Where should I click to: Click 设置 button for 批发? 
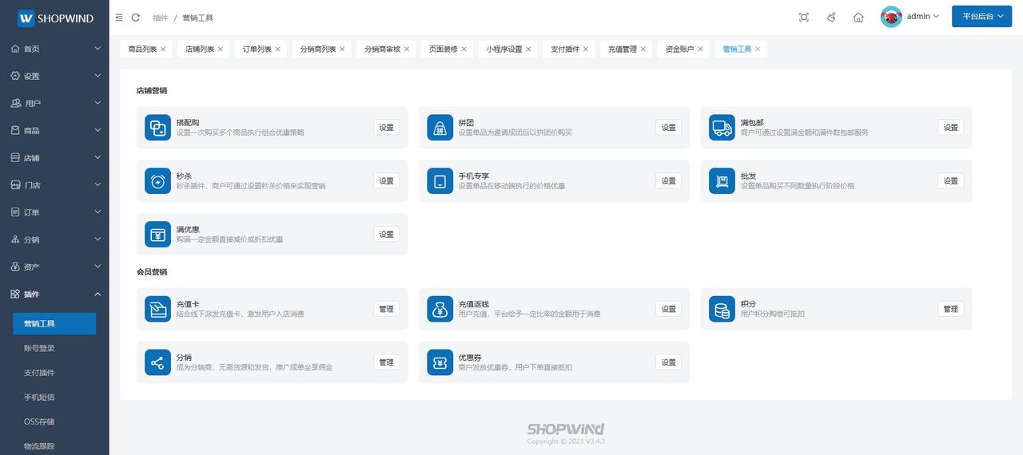pyautogui.click(x=951, y=181)
